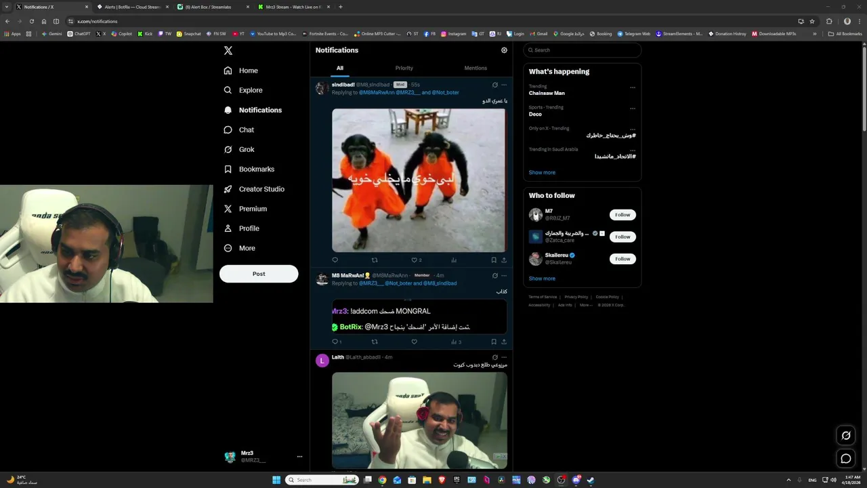Open Bookmarks in sidebar
The image size is (867, 488).
(x=249, y=169)
